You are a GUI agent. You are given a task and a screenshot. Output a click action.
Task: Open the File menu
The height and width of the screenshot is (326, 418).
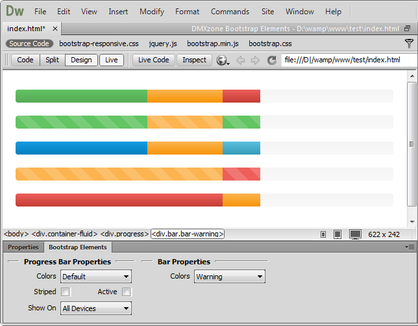(40, 12)
